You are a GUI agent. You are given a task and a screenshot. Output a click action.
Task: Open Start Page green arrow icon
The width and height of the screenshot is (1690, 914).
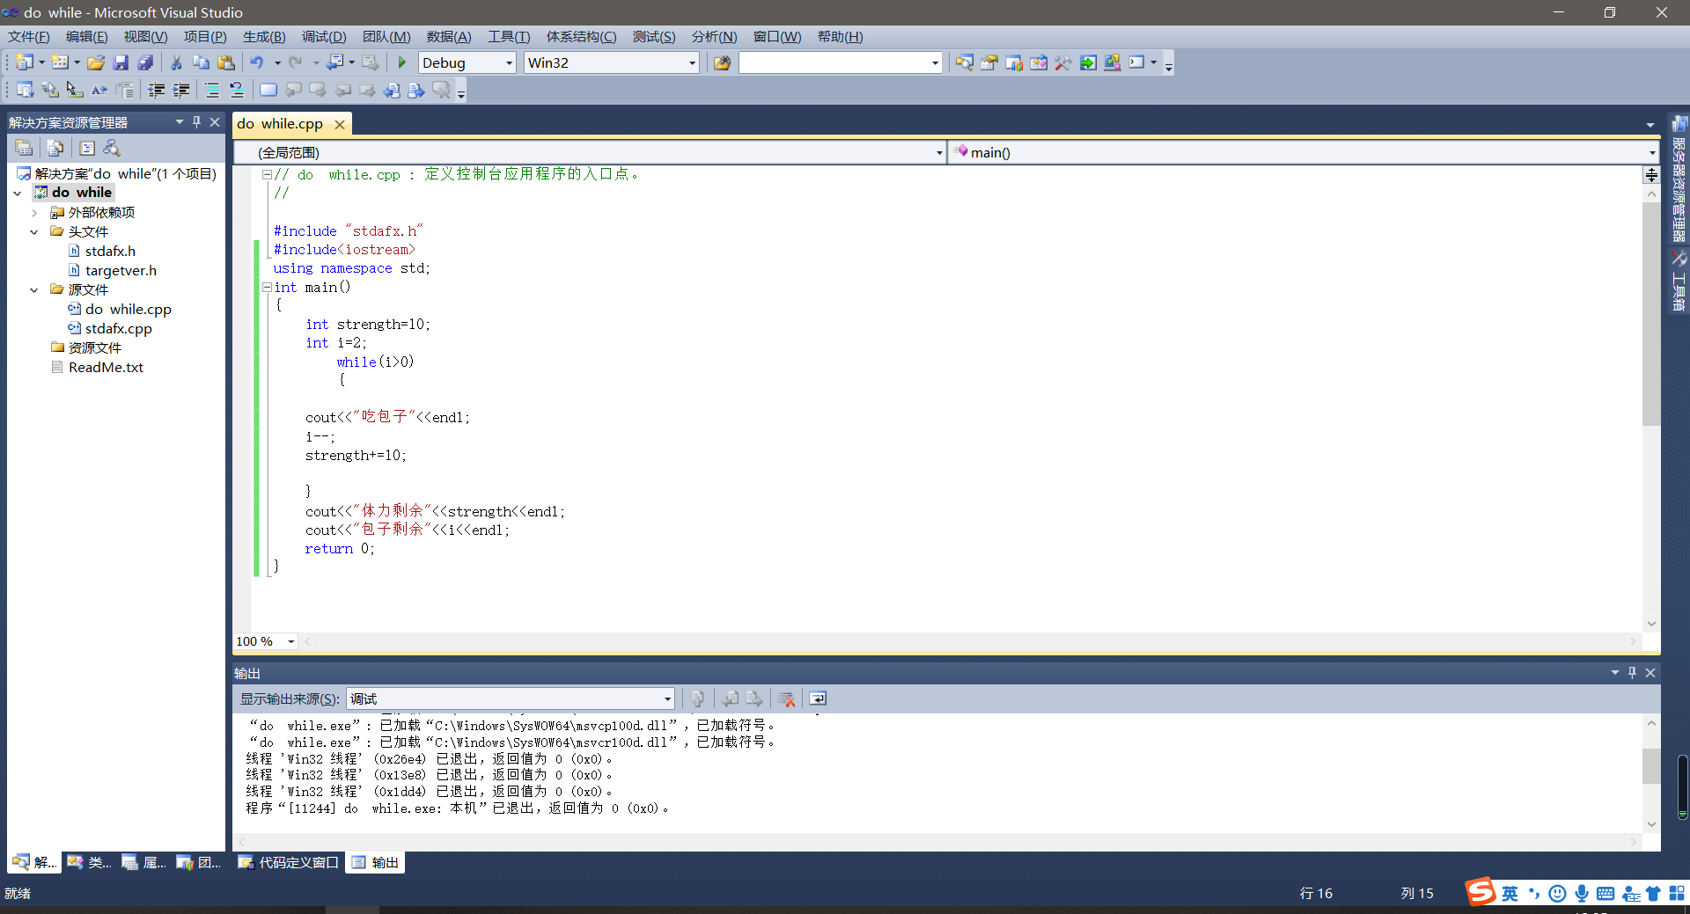[x=1088, y=62]
